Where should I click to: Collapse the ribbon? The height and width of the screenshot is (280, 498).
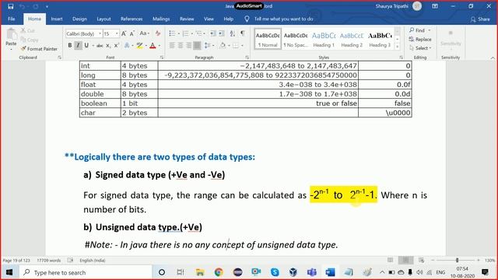pyautogui.click(x=493, y=58)
